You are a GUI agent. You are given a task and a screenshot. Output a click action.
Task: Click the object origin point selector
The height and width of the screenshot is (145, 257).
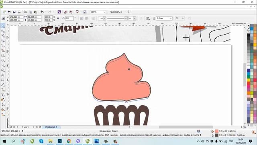(3, 19)
